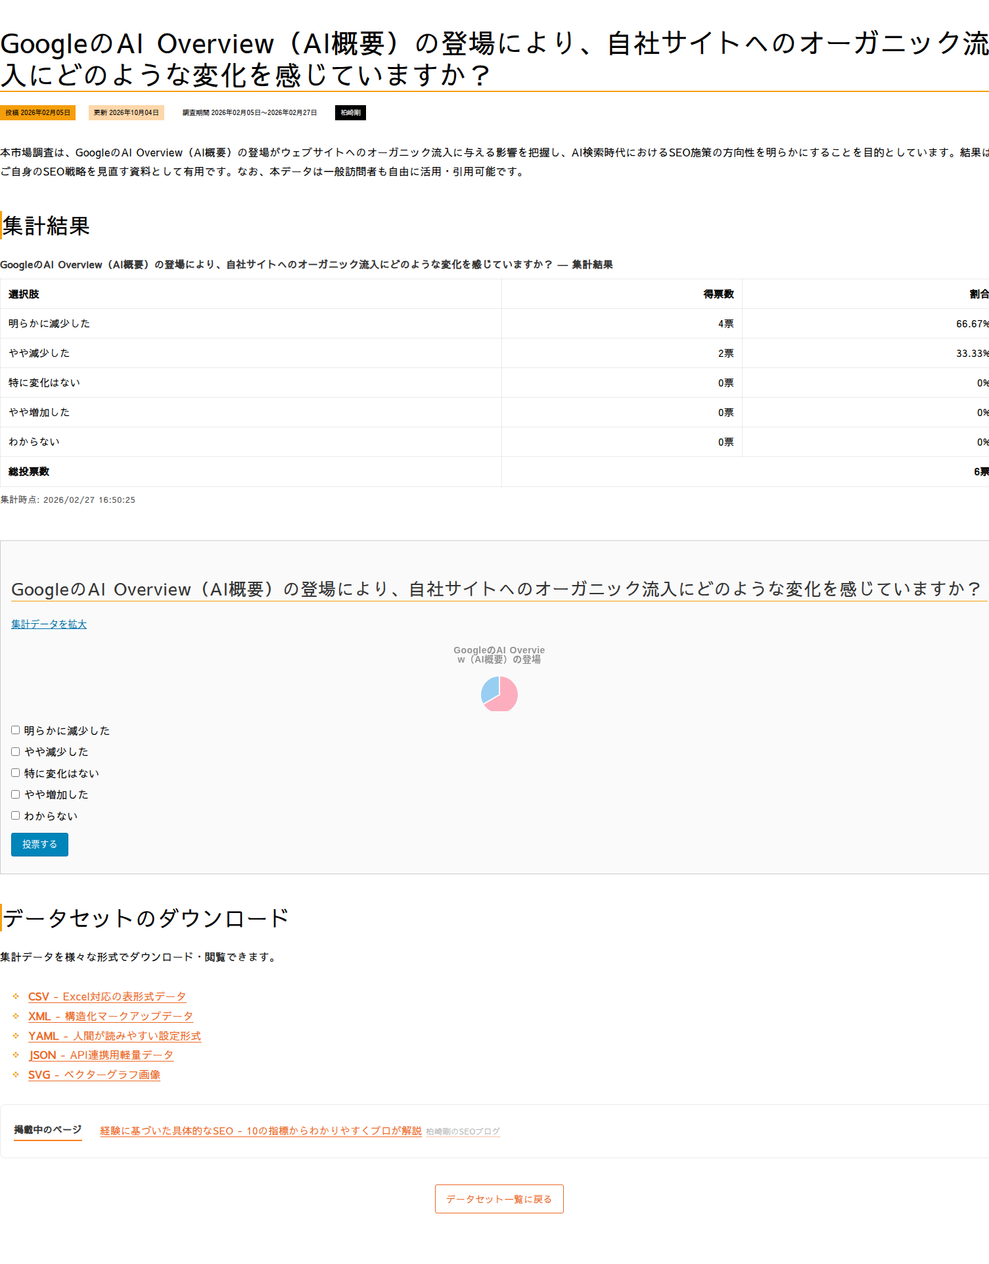
Task: Click the 投票する vote button
Action: [x=39, y=845]
